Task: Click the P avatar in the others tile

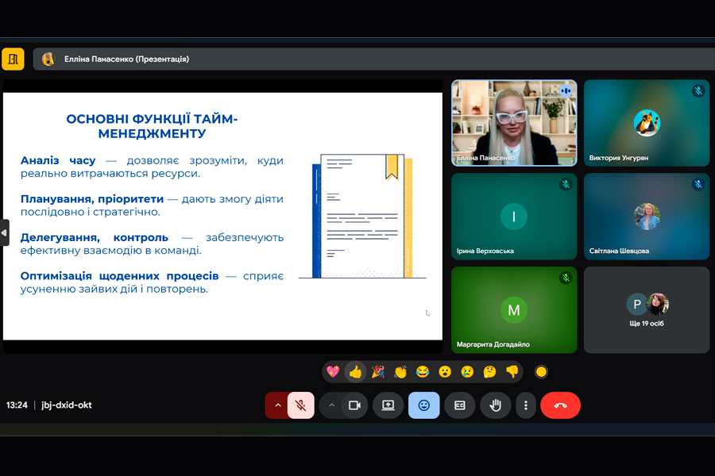Action: 636,304
